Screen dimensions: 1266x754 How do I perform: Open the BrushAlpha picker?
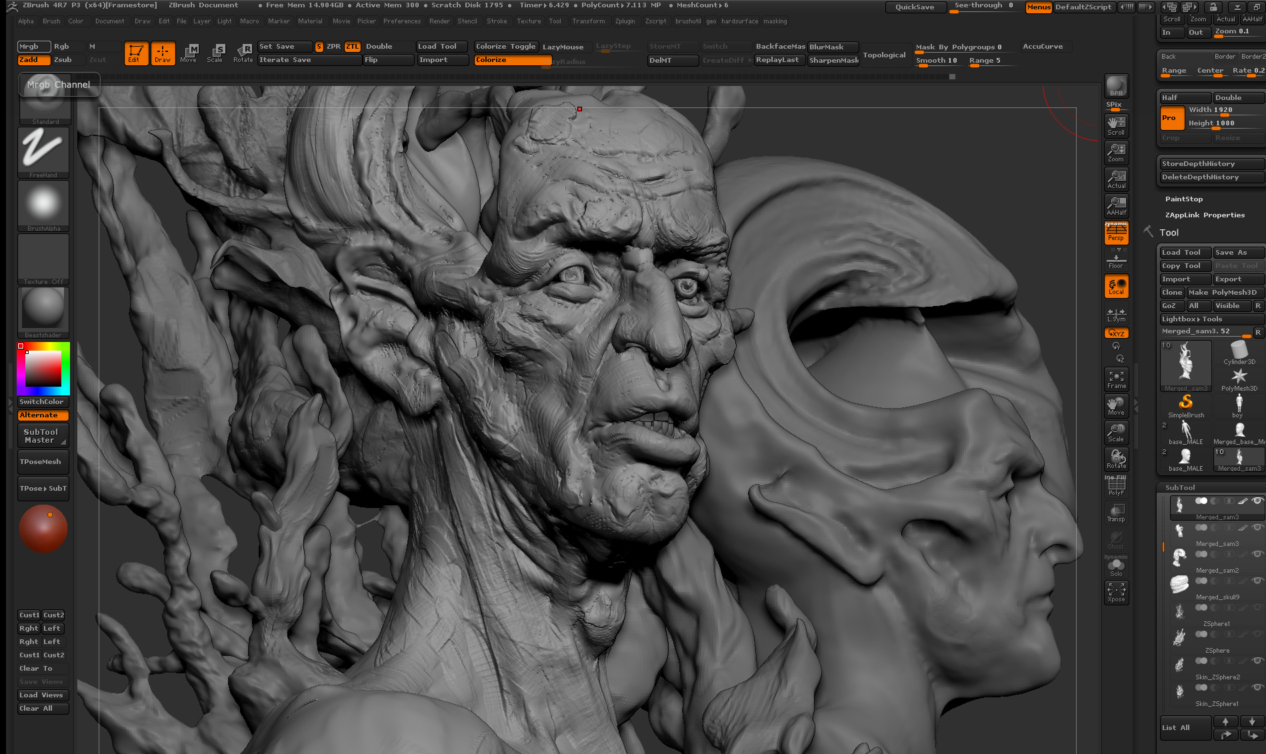[43, 206]
